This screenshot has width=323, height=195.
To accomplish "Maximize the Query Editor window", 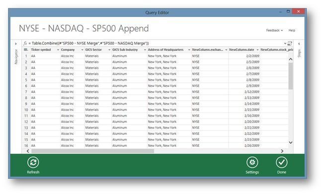I will (288, 11).
